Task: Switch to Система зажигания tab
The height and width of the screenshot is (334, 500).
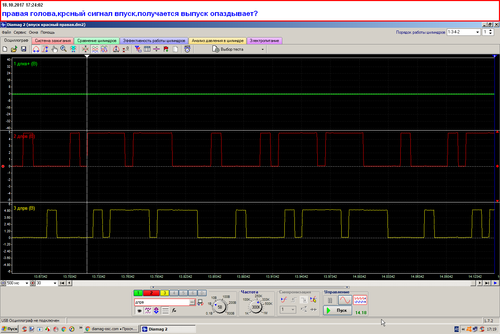Action: 53,41
